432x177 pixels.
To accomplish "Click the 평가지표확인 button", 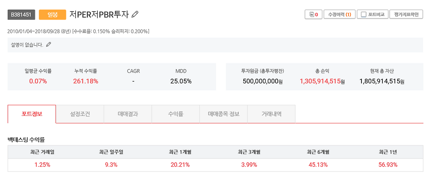I will [406, 14].
